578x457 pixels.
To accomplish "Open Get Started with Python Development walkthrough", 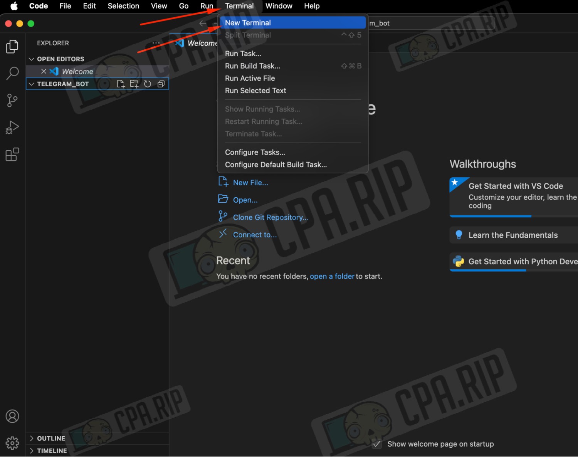I will click(514, 262).
